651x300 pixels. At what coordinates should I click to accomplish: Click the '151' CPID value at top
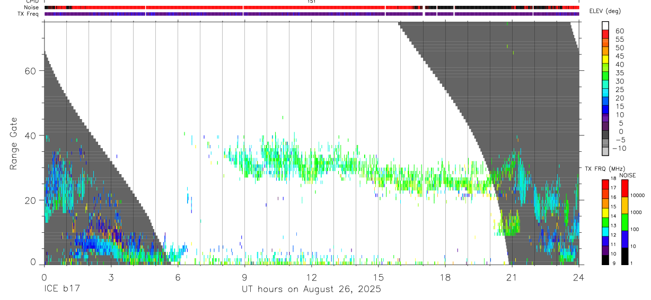pos(311,2)
